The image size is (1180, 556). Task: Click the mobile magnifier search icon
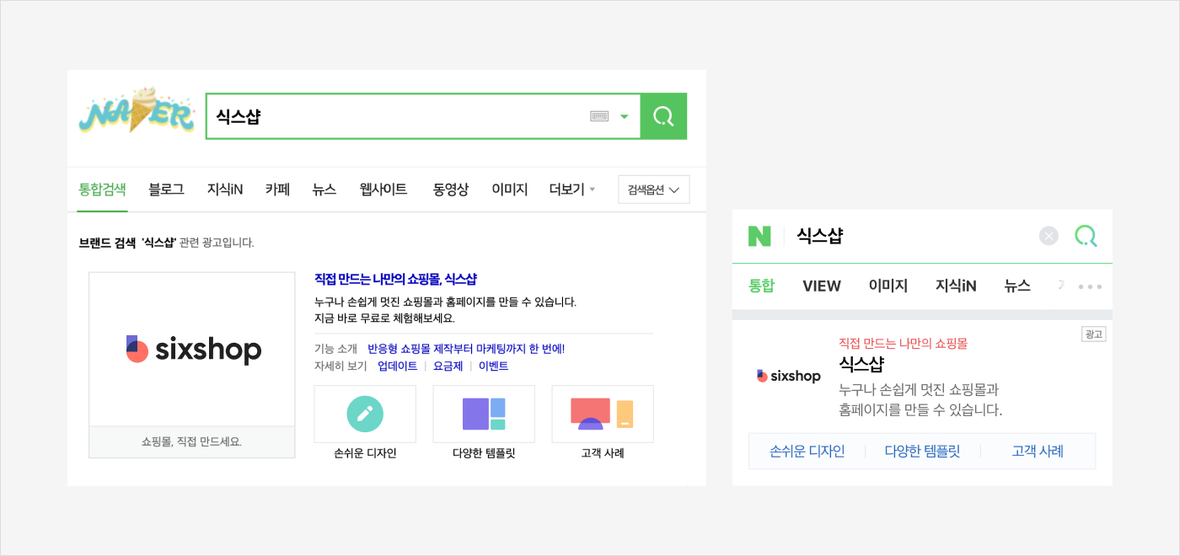pyautogui.click(x=1086, y=236)
